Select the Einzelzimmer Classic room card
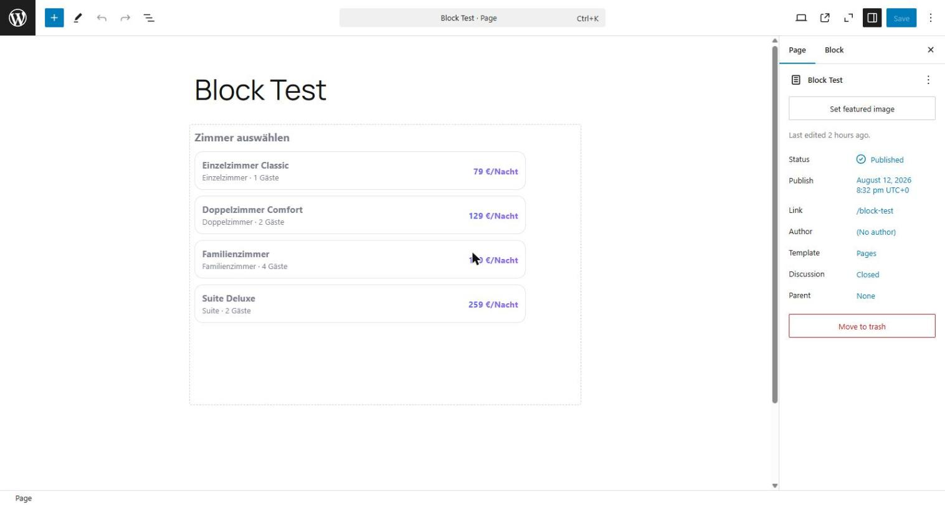This screenshot has width=945, height=505. [x=360, y=171]
